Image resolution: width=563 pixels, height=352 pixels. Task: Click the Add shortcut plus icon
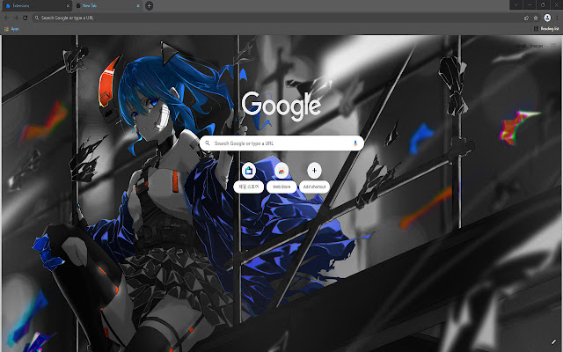[x=314, y=170]
